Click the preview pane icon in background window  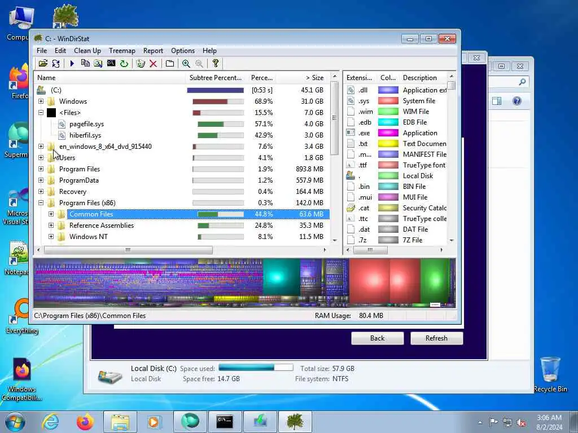(x=497, y=101)
